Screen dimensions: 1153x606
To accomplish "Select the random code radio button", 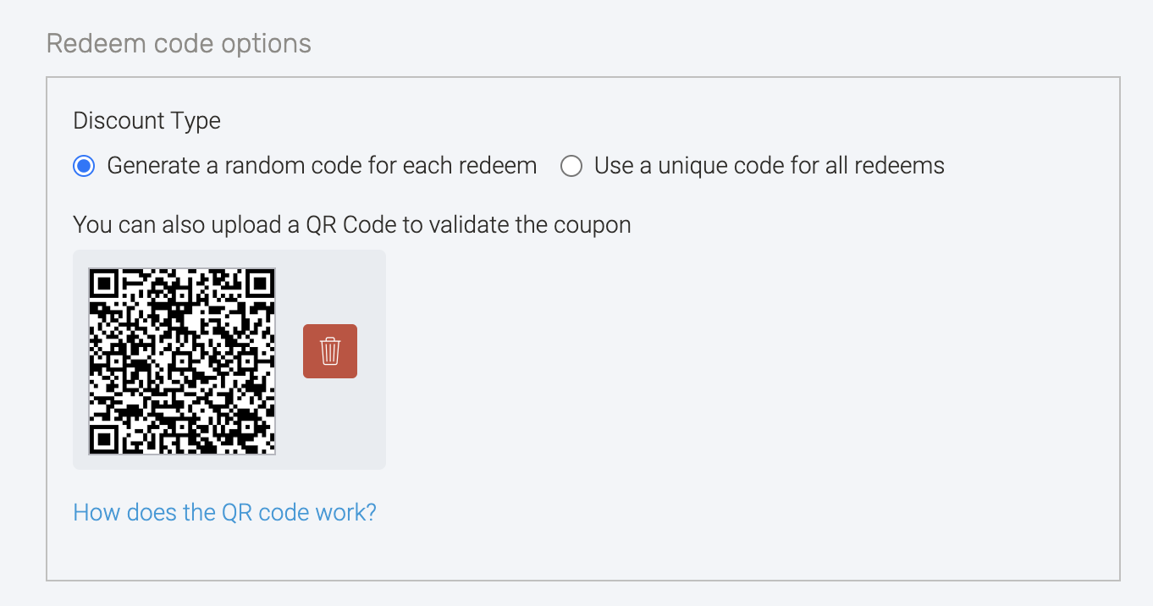I will (84, 166).
